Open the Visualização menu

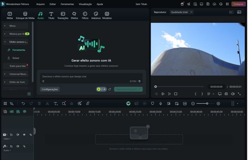tap(85, 4)
